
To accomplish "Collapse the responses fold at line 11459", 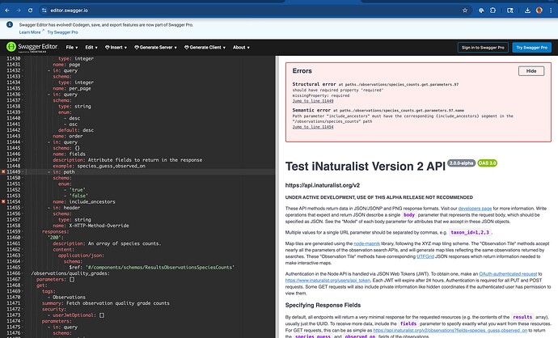I will click(x=23, y=231).
